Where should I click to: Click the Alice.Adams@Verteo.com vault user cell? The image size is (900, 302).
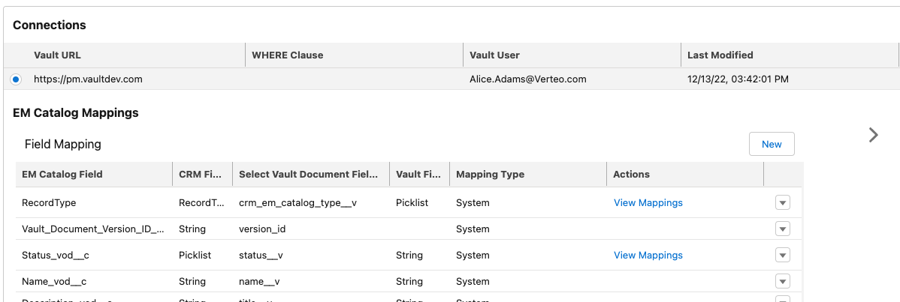tap(527, 79)
